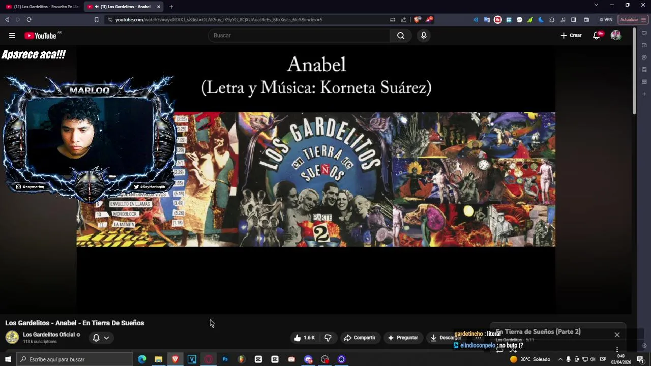651x366 pixels.
Task: Open weather widget 30°C Soleado
Action: pyautogui.click(x=530, y=359)
